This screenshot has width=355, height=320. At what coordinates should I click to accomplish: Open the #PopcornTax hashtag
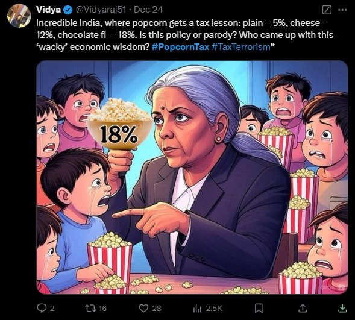pyautogui.click(x=180, y=47)
